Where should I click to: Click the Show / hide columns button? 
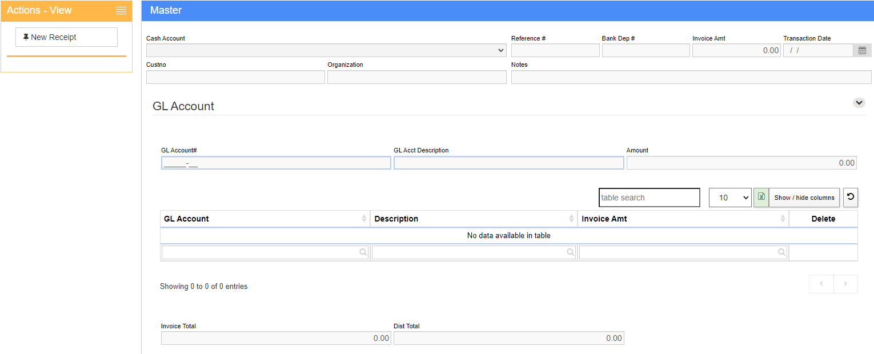(804, 198)
